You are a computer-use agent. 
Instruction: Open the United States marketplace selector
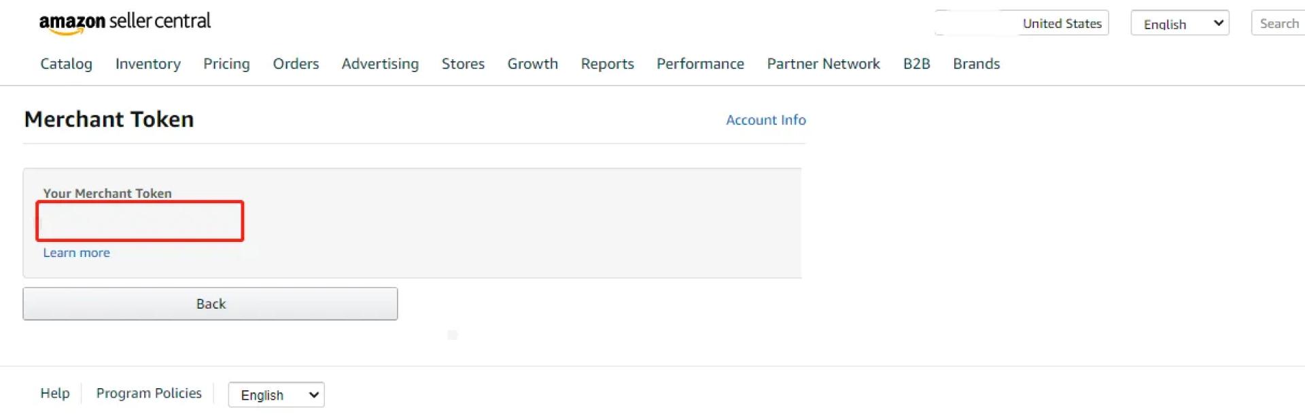click(1022, 23)
